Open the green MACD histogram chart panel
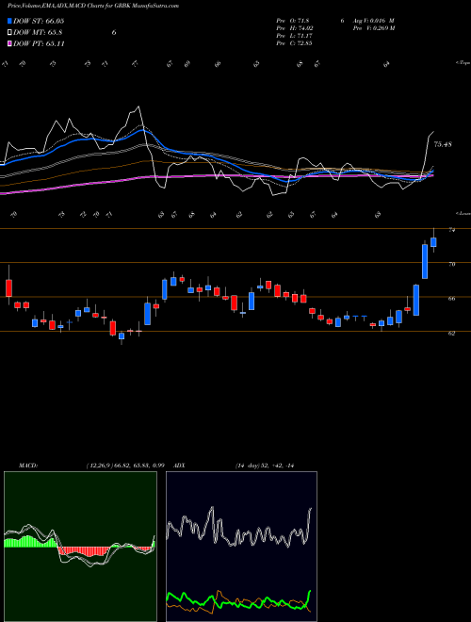 pyautogui.click(x=80, y=547)
